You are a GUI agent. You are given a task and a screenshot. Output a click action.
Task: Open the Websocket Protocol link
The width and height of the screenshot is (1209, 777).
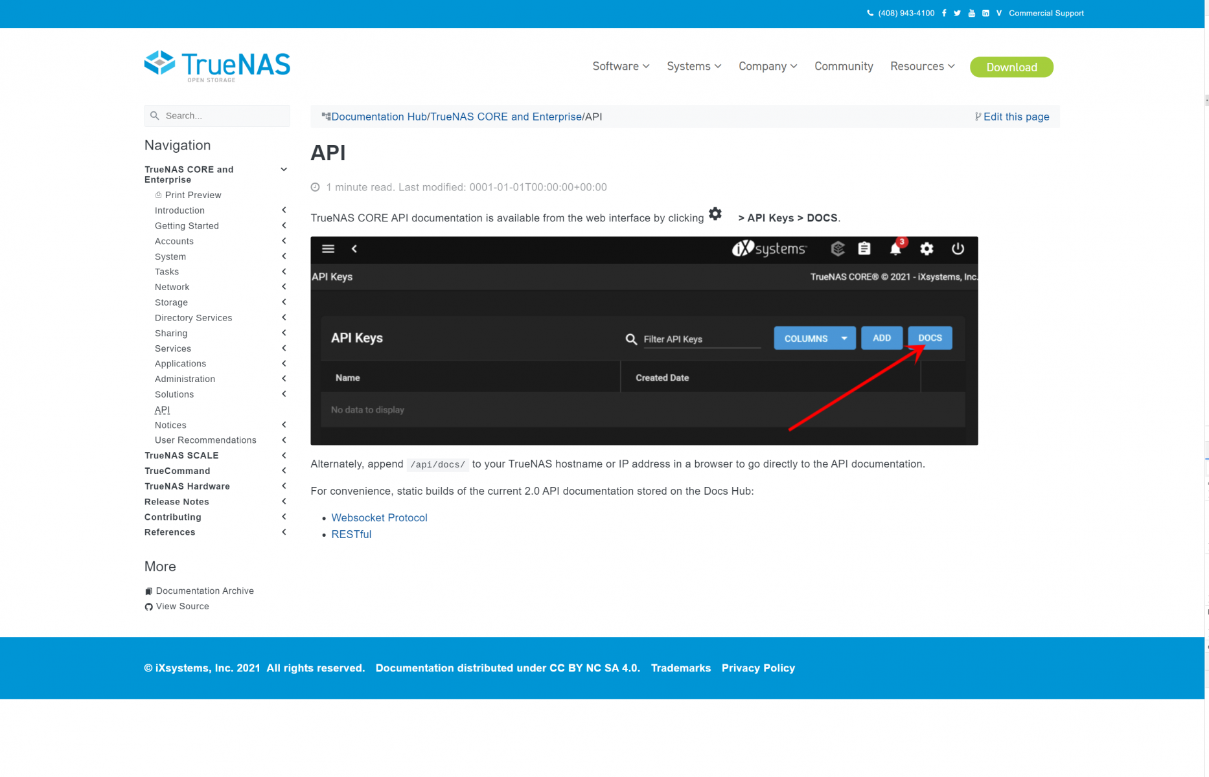pos(379,517)
